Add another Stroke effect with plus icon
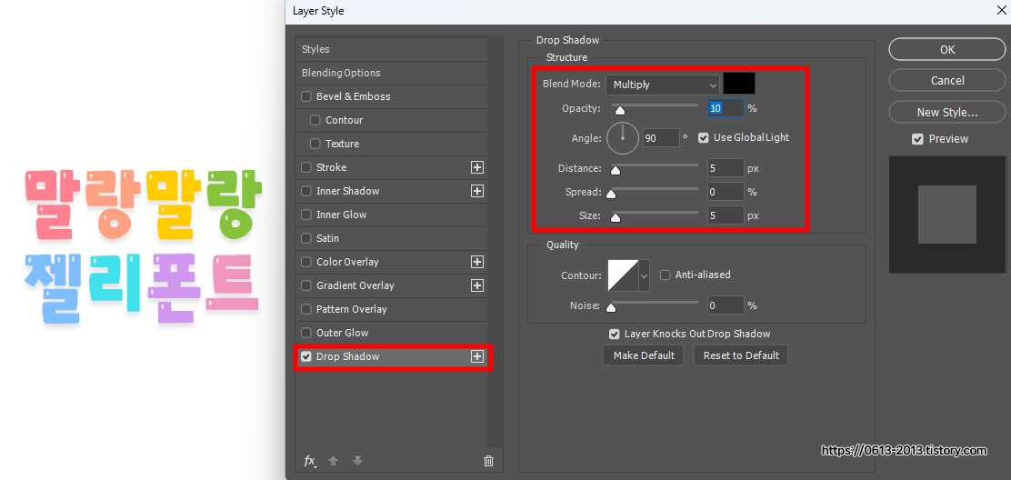The height and width of the screenshot is (480, 1011). [477, 167]
